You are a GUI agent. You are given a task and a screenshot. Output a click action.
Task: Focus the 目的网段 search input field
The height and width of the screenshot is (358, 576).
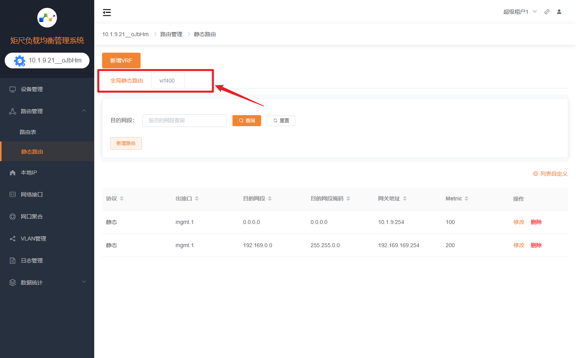pos(185,121)
